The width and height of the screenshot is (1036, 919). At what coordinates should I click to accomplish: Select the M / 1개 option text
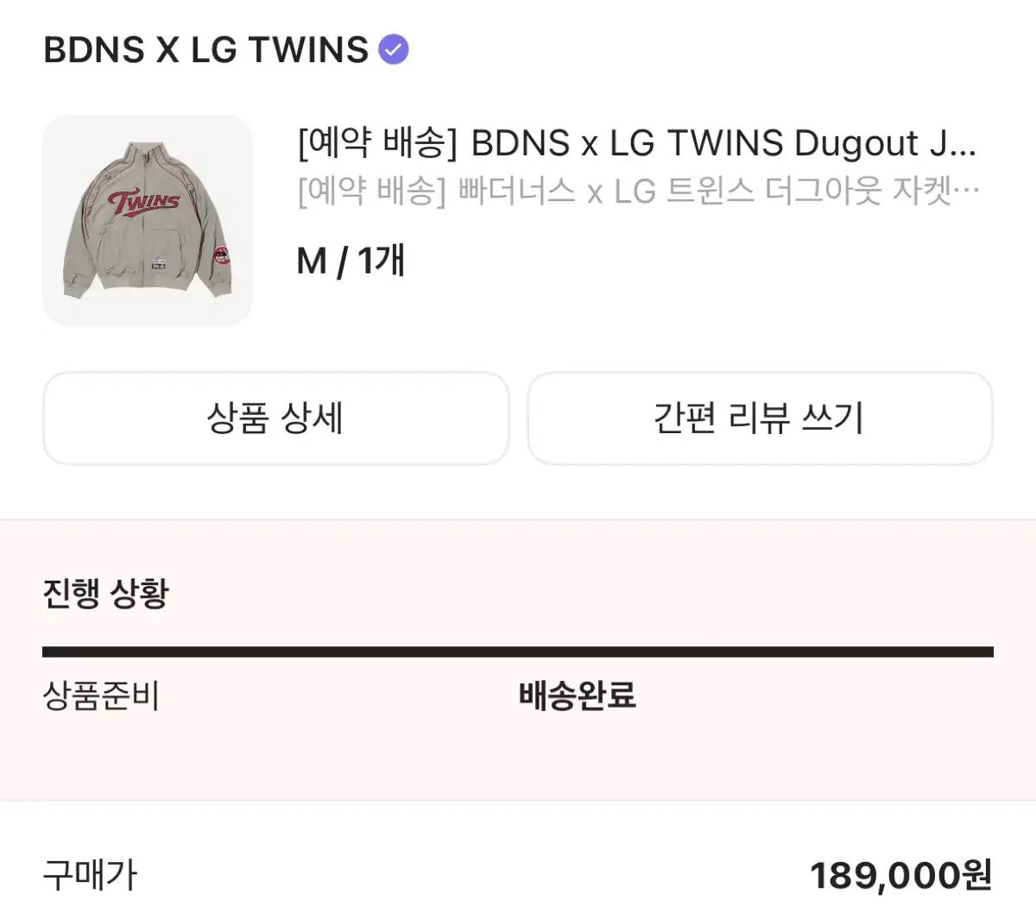[351, 260]
